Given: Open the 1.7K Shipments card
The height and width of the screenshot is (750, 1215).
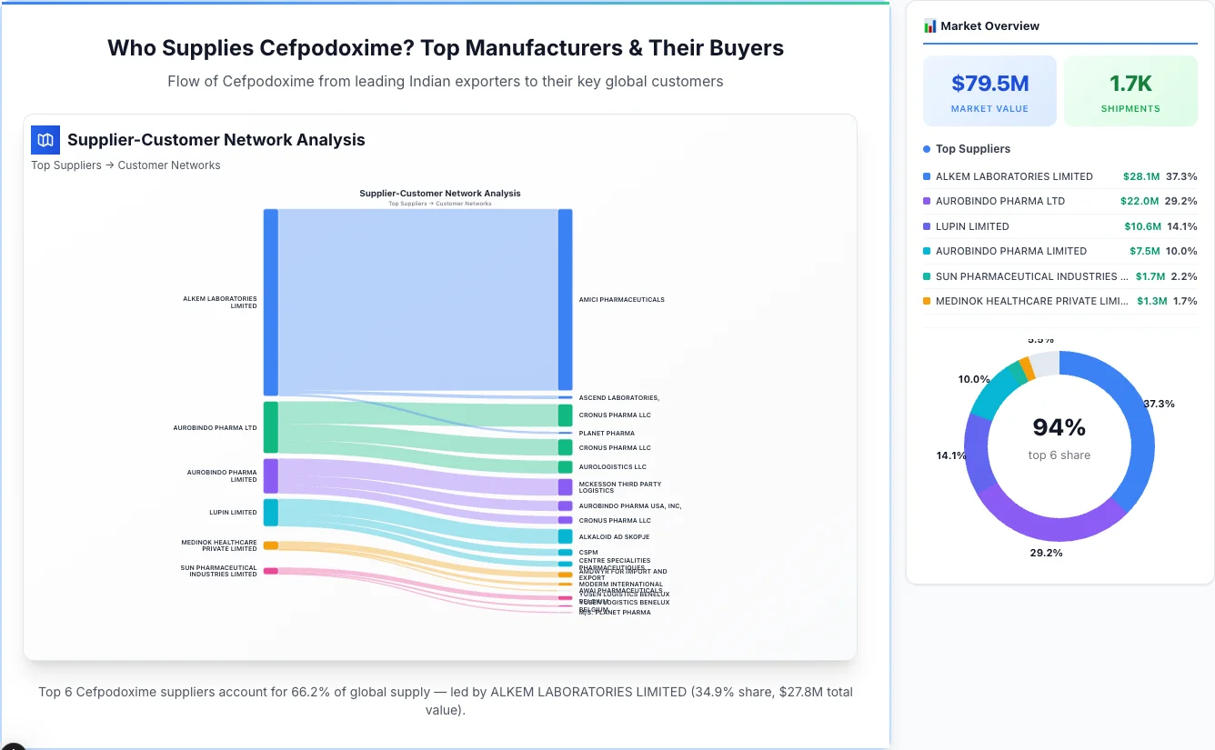Looking at the screenshot, I should [x=1130, y=90].
